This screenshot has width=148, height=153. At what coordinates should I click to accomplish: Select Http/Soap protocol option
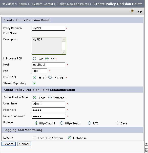click(61, 123)
